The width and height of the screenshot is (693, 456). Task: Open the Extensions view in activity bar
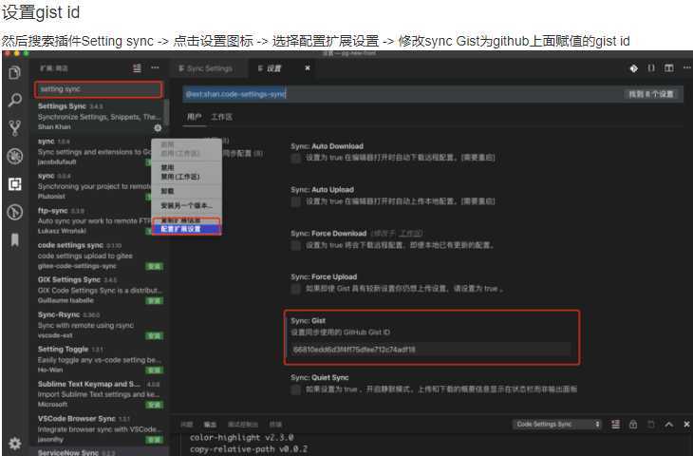click(14, 184)
